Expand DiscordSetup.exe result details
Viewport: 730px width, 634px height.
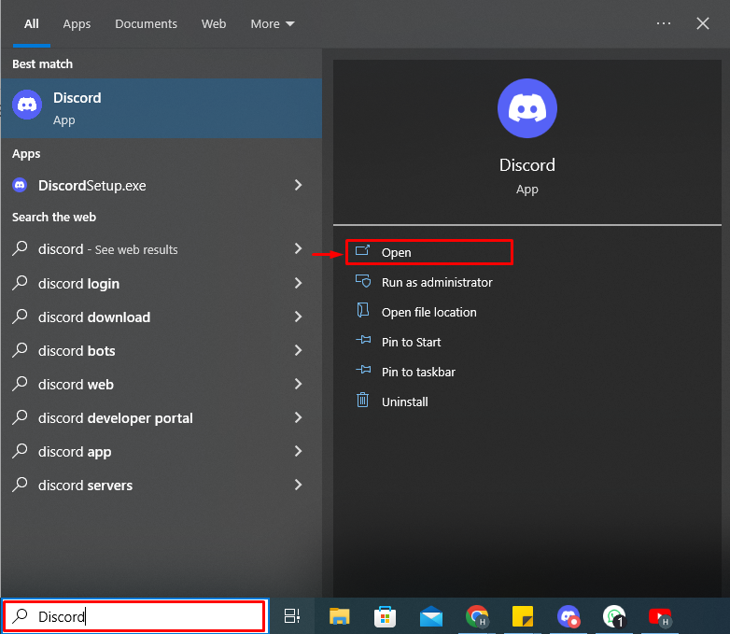point(299,185)
